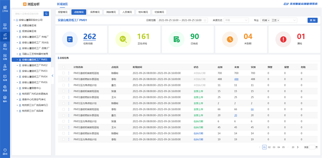Click the search magnifier button in tree panel
Image resolution: width=322 pixels, height=158 pixels.
(46, 14)
